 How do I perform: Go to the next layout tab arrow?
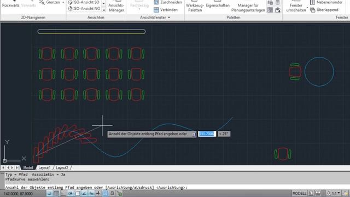click(13, 168)
